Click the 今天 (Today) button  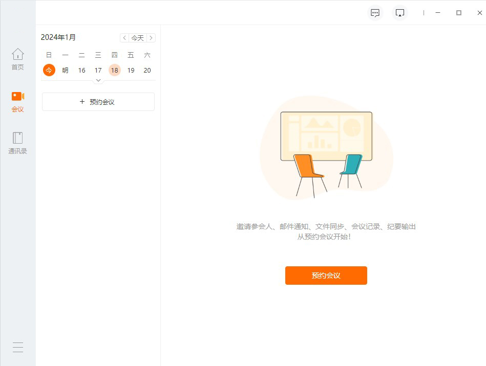pyautogui.click(x=138, y=37)
